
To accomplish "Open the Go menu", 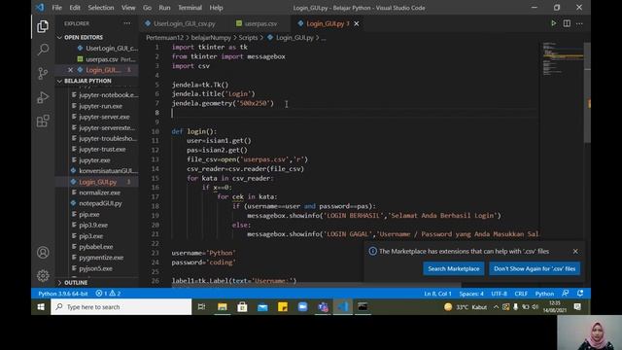I will [147, 8].
